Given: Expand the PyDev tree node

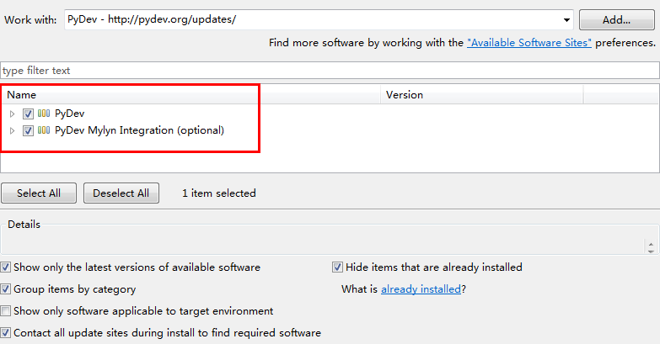Looking at the screenshot, I should [x=12, y=114].
